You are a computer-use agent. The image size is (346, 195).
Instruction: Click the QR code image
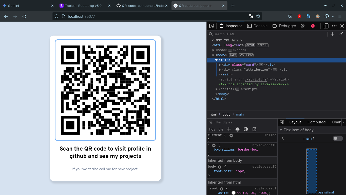point(105,90)
